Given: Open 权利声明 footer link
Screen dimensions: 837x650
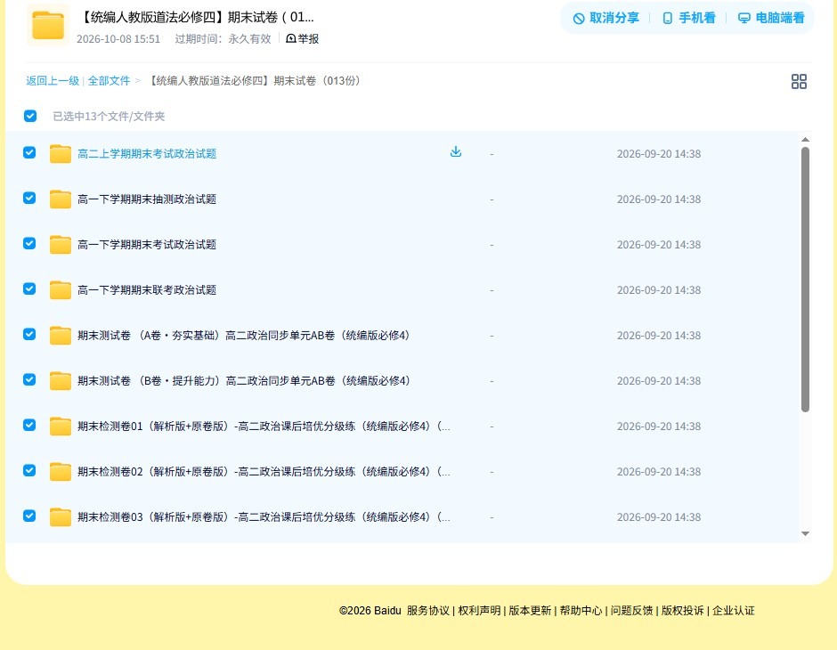Looking at the screenshot, I should [479, 611].
